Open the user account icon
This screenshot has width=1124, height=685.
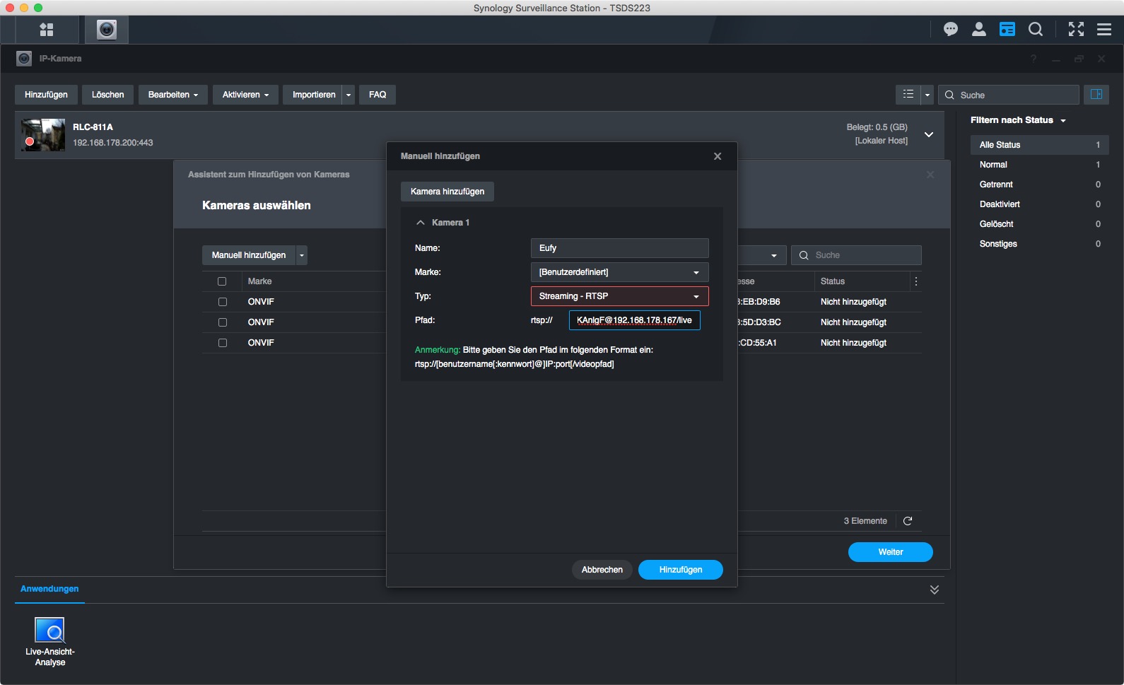tap(978, 29)
